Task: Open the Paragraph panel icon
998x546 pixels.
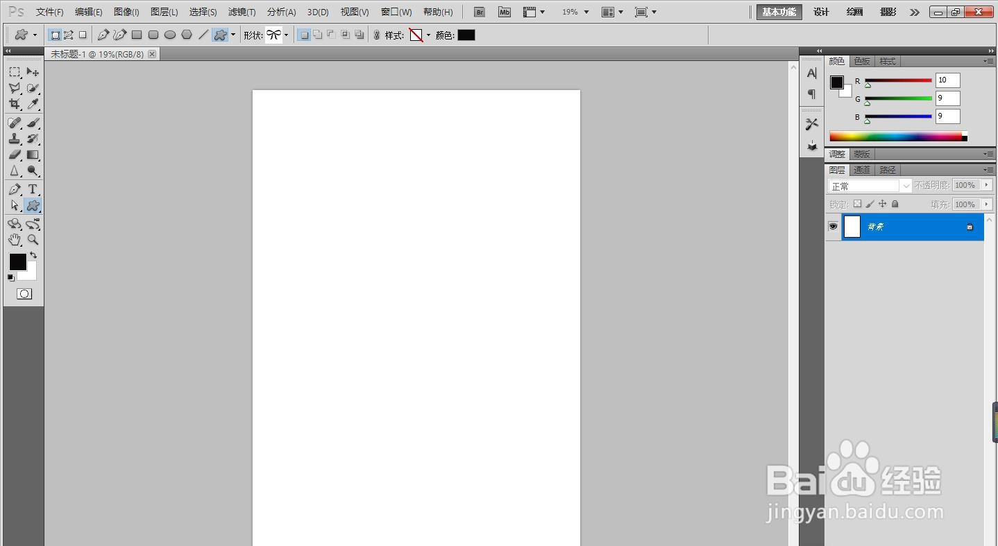Action: (x=811, y=94)
